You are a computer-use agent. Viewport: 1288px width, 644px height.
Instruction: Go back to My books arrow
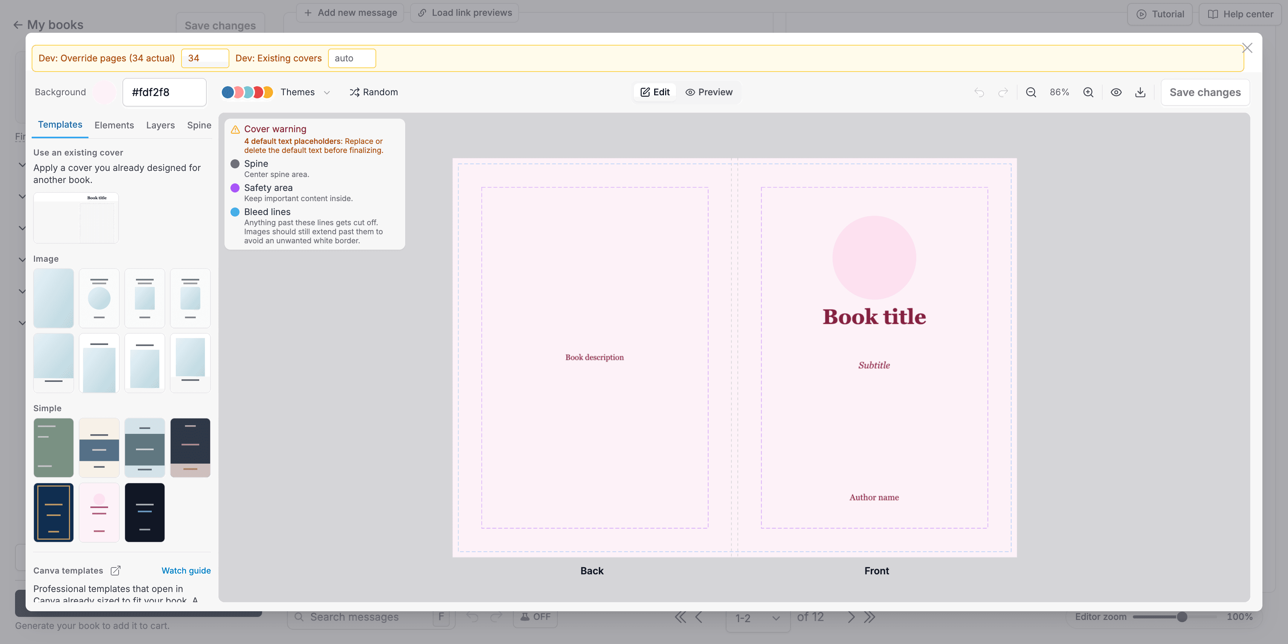point(18,25)
